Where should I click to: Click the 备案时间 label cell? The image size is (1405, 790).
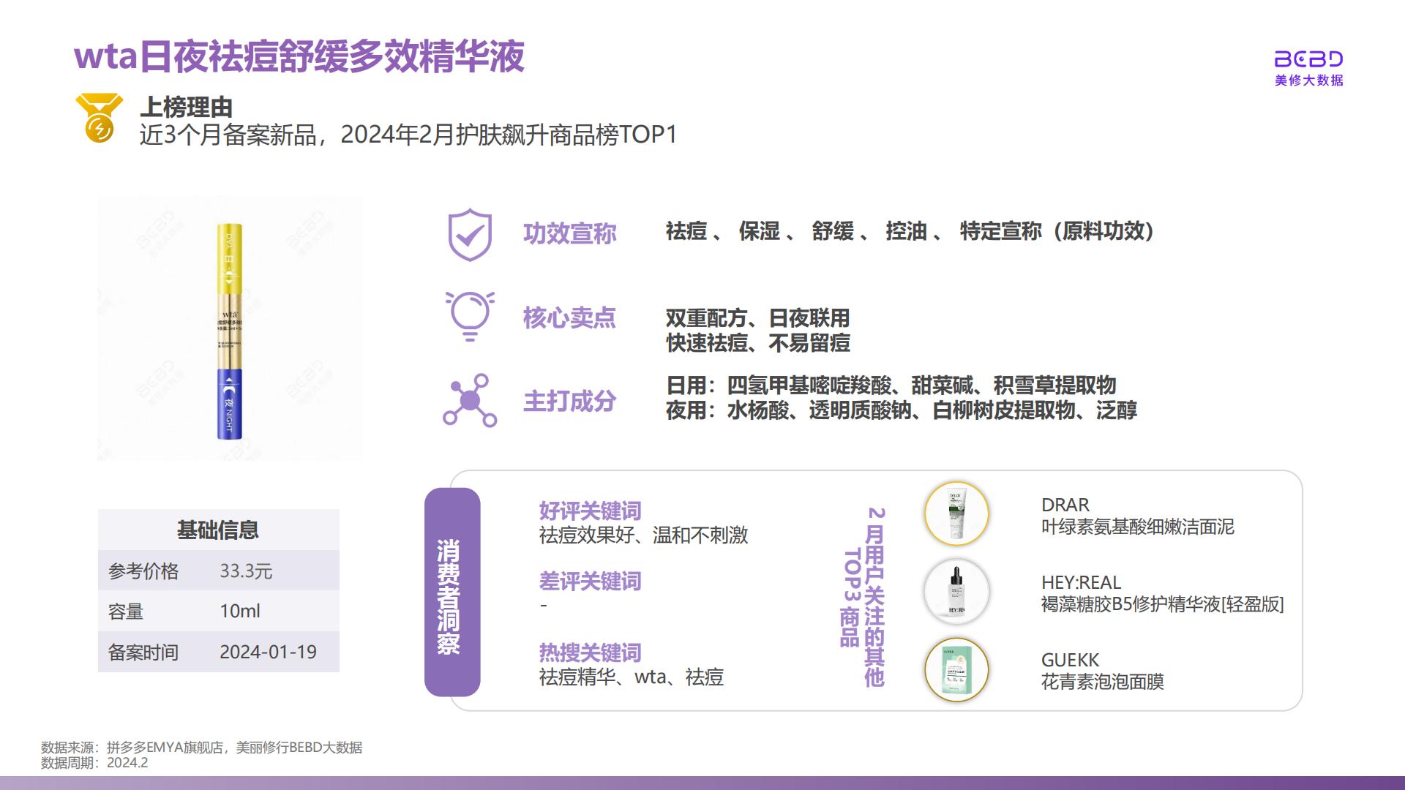pos(143,652)
